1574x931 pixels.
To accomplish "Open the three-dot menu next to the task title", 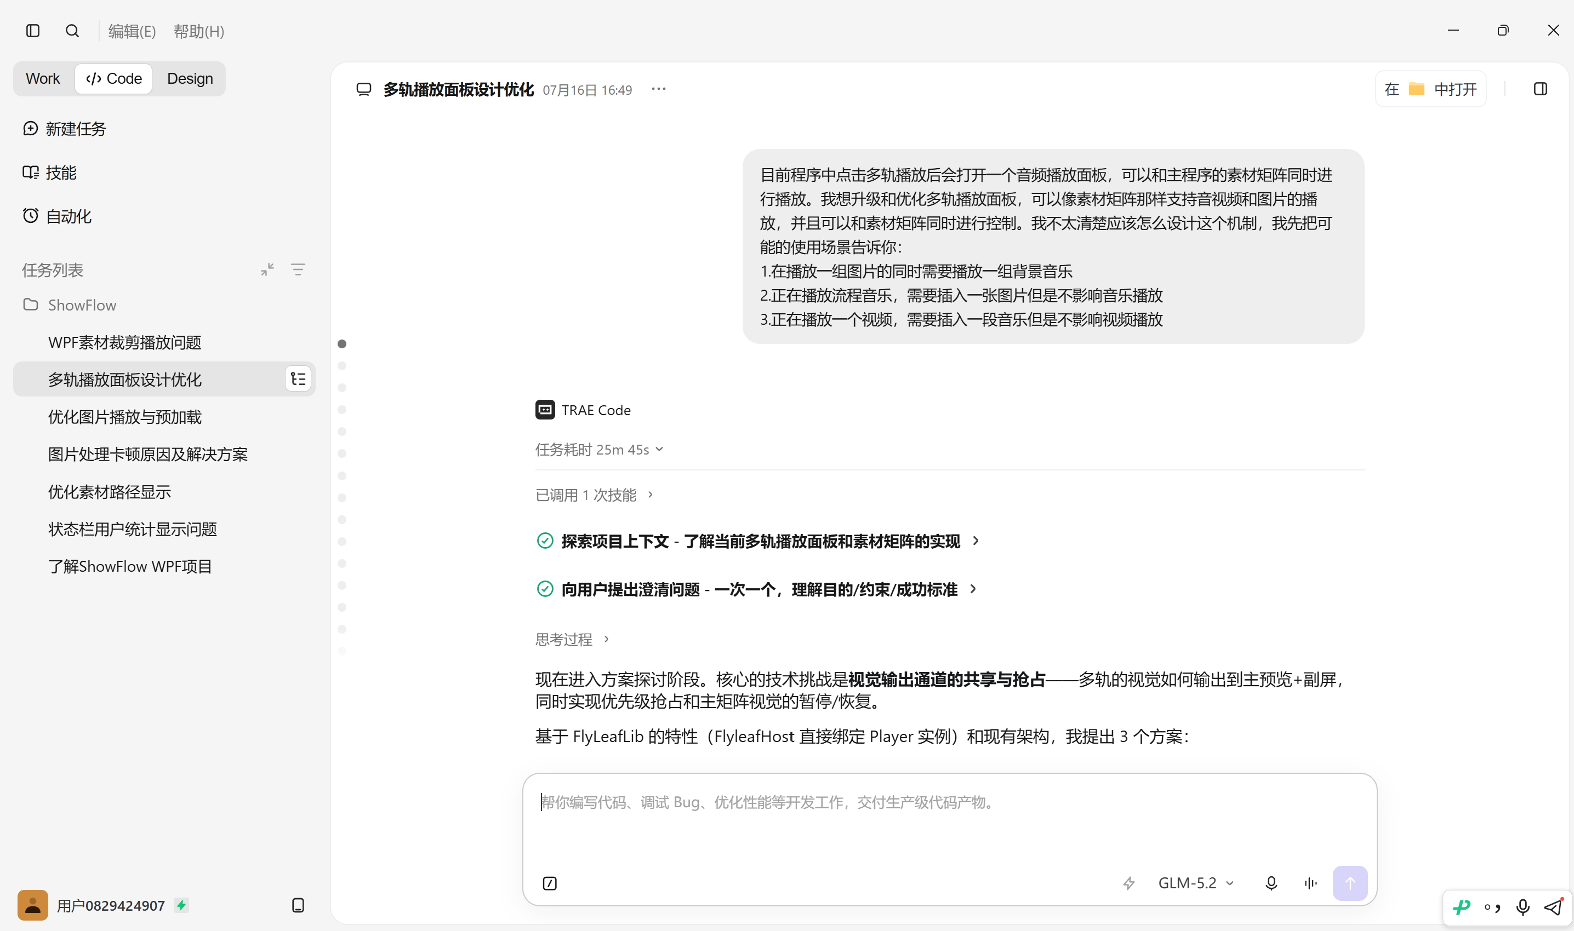I will [x=659, y=89].
